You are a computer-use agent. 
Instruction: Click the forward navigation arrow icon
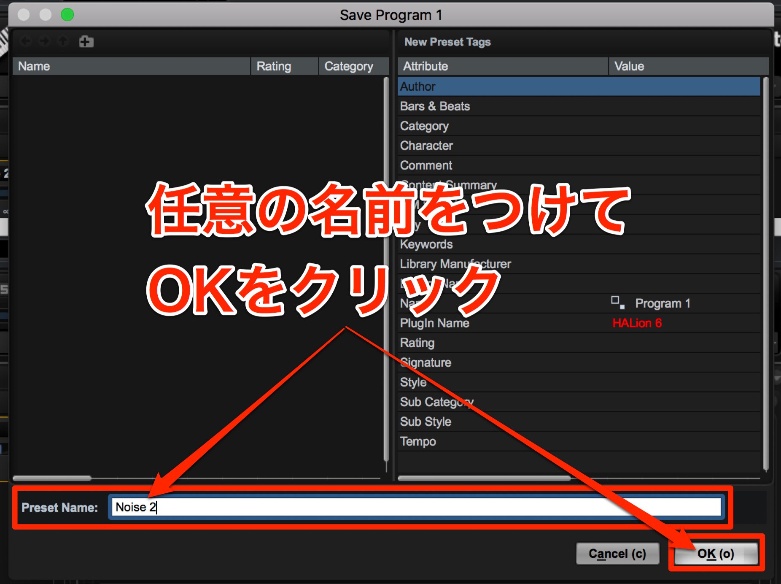click(44, 41)
